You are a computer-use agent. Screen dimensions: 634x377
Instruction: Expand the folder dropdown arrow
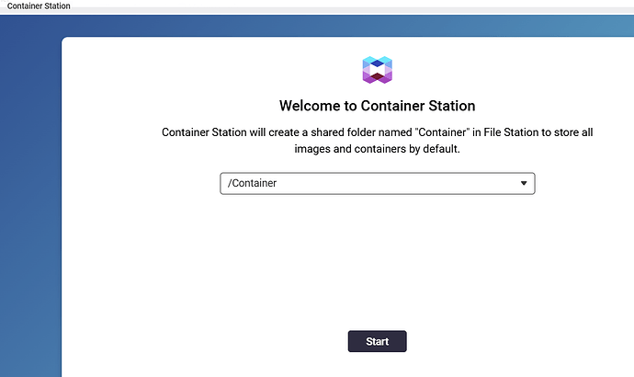(x=524, y=184)
